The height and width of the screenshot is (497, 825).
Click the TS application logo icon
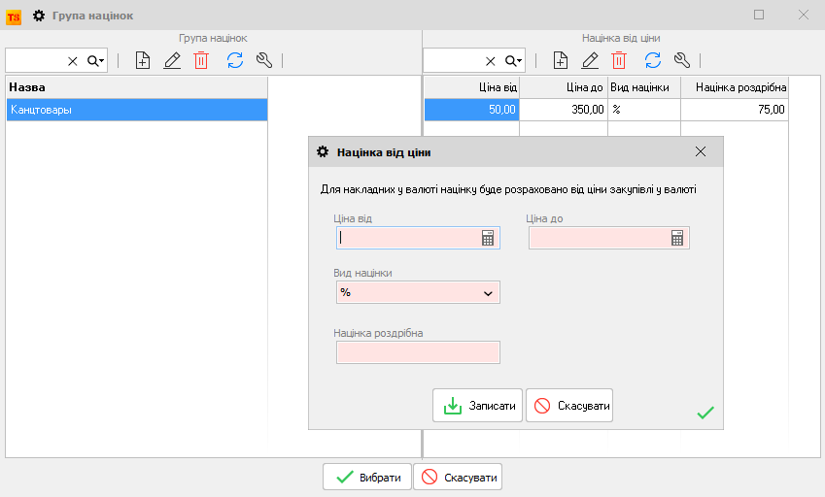[14, 17]
